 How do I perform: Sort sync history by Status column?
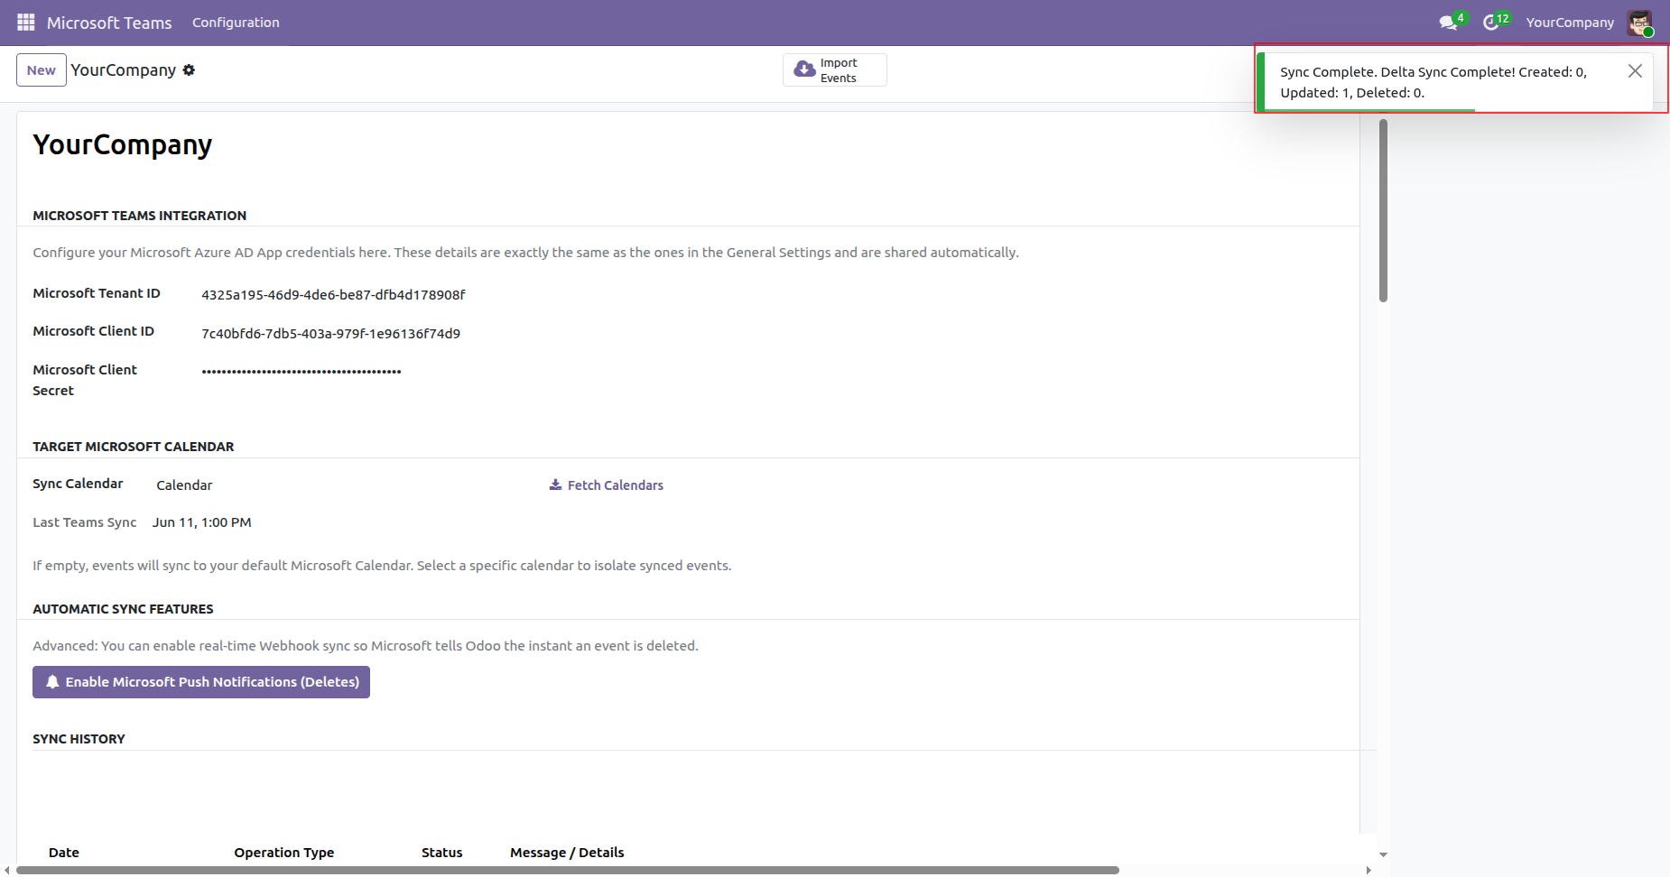pyautogui.click(x=442, y=853)
